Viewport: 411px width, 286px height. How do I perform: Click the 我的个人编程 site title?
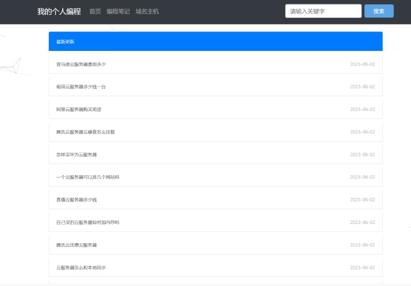pyautogui.click(x=59, y=12)
